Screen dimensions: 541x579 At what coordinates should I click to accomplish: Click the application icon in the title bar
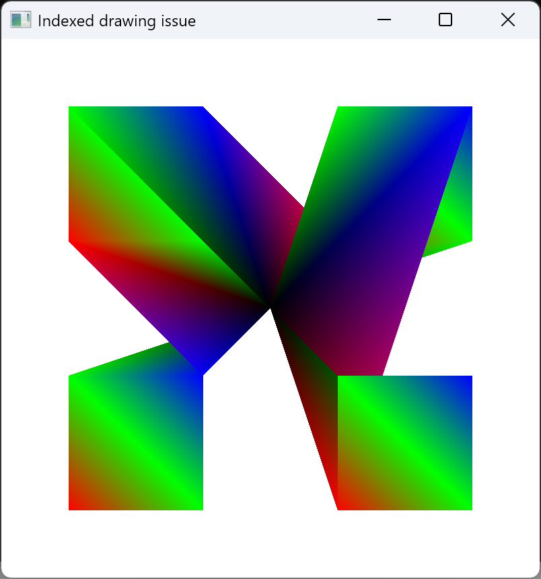pyautogui.click(x=20, y=20)
